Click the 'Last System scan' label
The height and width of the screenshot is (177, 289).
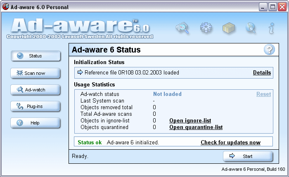click(x=102, y=100)
